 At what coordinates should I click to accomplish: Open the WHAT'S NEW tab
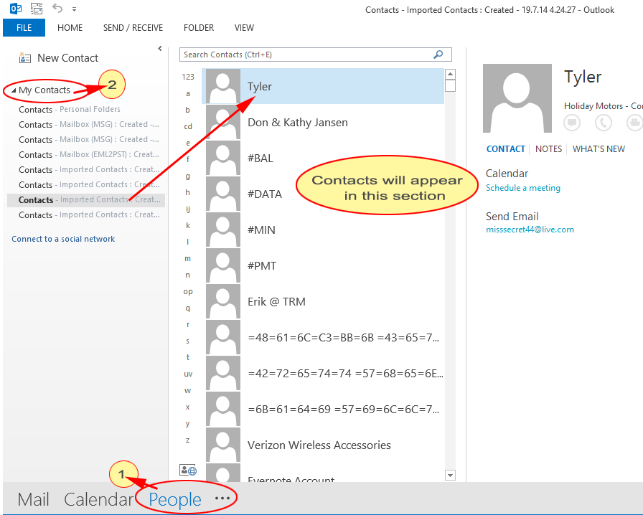click(599, 149)
